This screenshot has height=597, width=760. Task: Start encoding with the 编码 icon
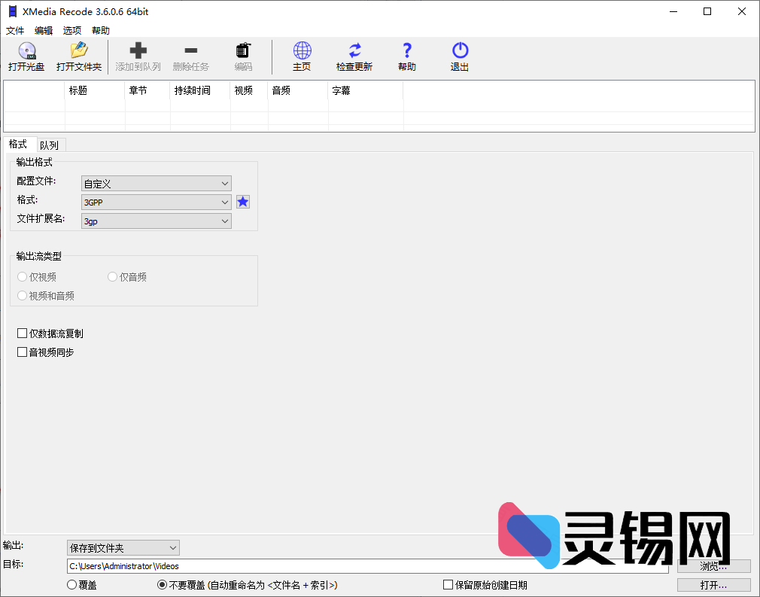click(x=242, y=56)
